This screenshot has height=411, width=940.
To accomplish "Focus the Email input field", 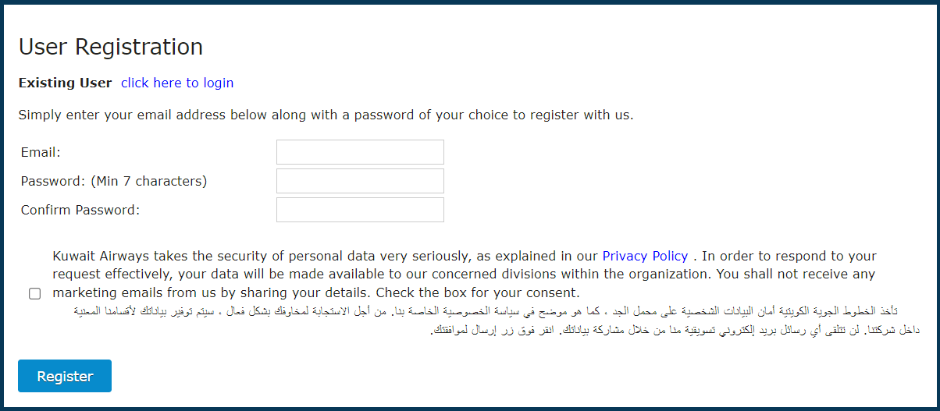I will 360,152.
